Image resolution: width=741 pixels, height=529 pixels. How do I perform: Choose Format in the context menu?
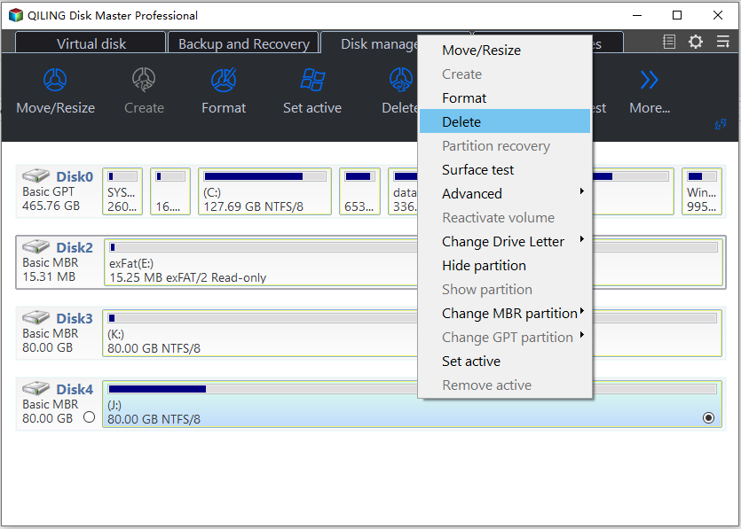[505, 97]
